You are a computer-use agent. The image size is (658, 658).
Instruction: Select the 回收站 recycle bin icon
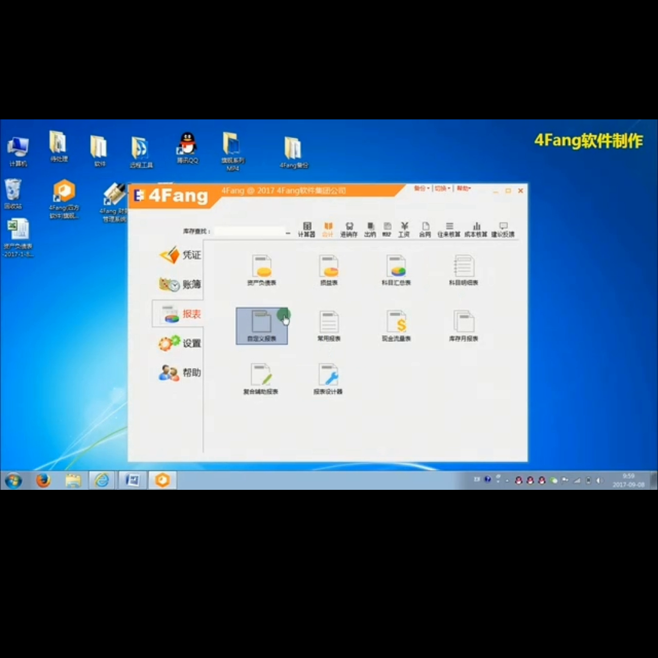[13, 194]
